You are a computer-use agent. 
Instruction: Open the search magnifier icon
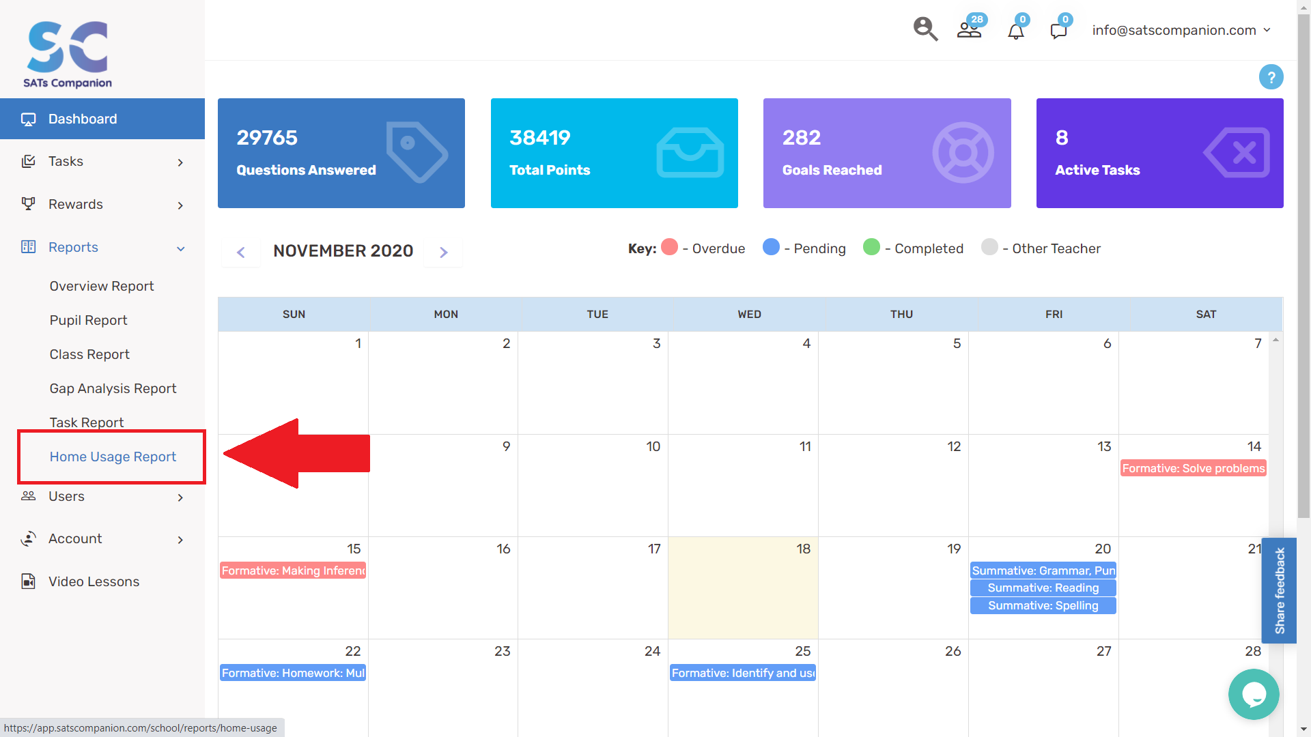(x=925, y=29)
